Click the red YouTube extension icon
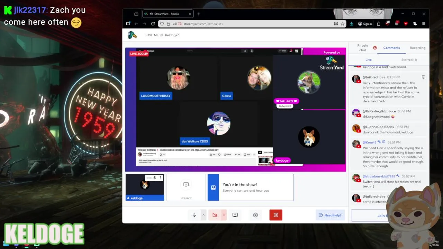Image resolution: width=443 pixels, height=249 pixels. pos(406,24)
